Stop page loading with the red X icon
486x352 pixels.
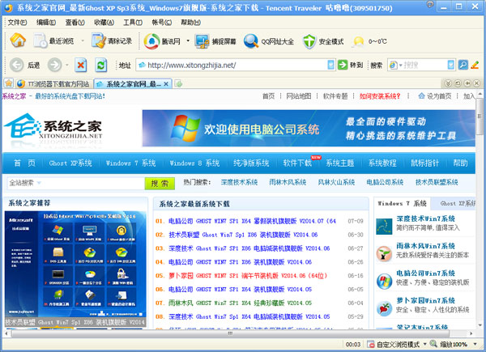click(x=81, y=65)
